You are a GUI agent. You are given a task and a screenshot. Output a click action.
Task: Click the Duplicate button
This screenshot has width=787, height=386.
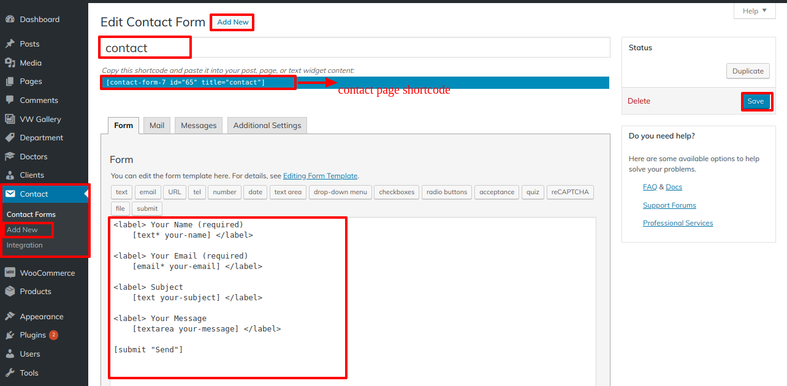[x=748, y=71]
